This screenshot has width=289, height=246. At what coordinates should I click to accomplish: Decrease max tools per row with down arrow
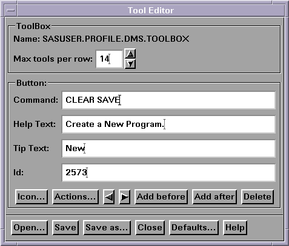[x=130, y=64]
